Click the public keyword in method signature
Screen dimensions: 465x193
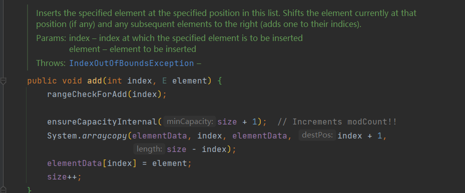(42, 81)
